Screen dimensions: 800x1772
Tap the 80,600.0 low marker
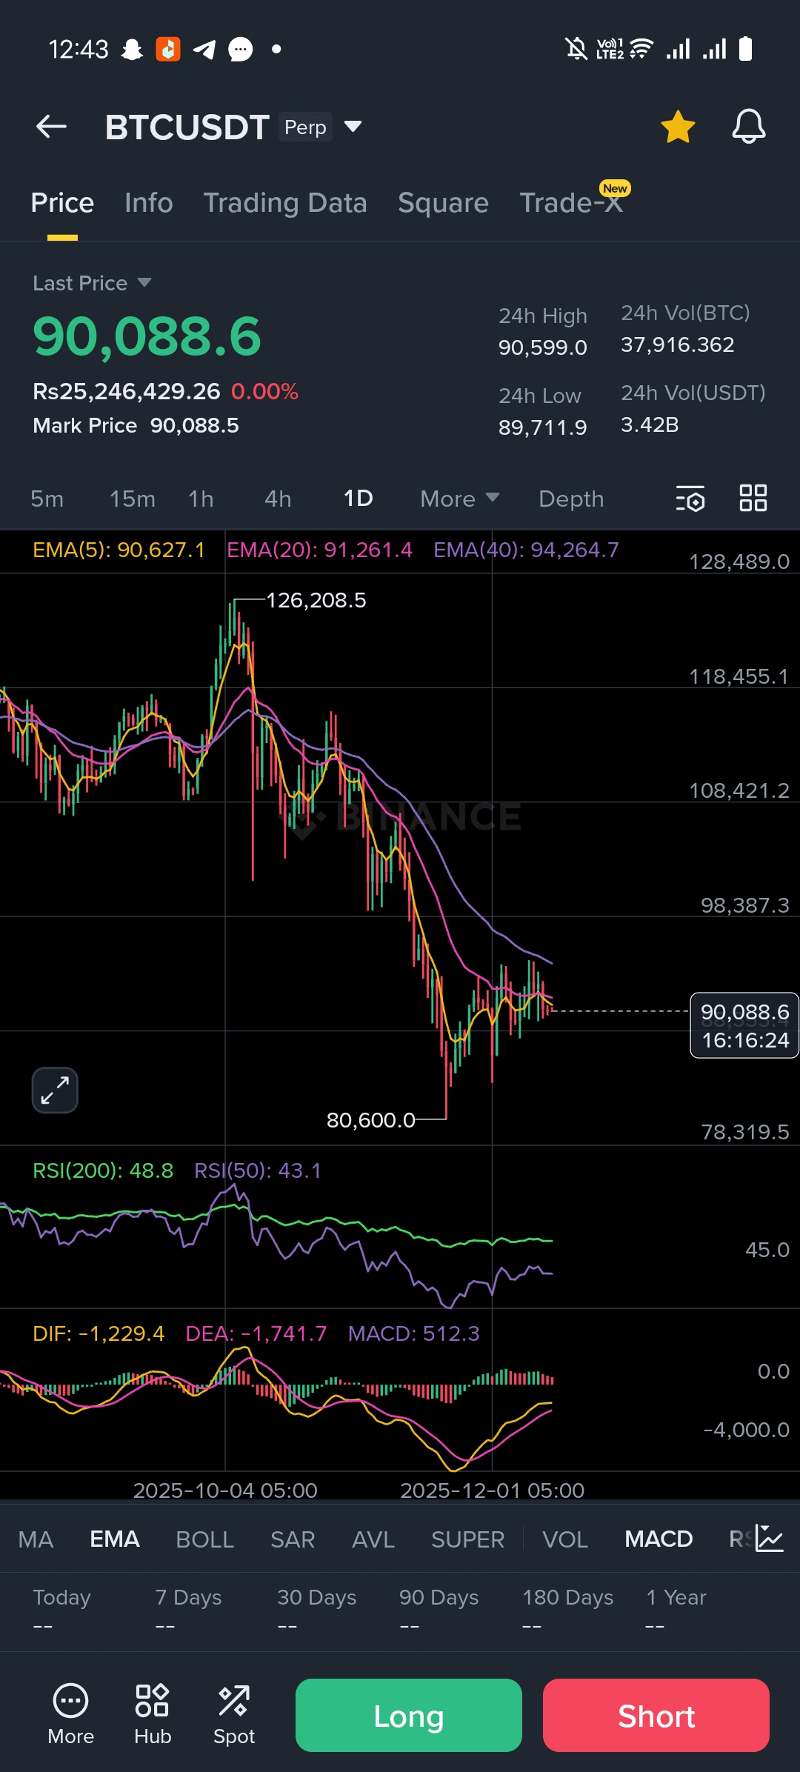pyautogui.click(x=371, y=1120)
